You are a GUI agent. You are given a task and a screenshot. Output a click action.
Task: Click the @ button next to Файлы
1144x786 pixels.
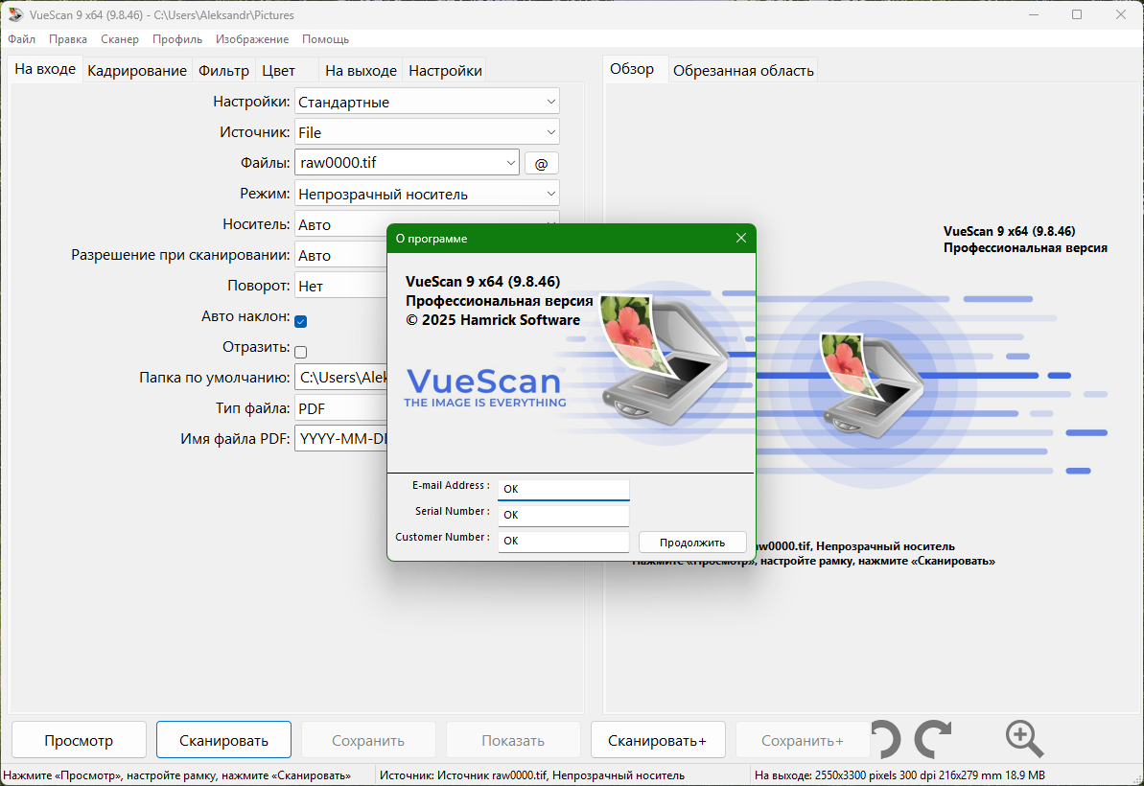click(x=542, y=163)
